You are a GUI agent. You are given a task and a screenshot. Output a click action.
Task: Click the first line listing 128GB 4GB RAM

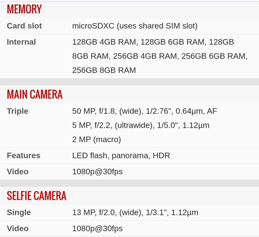pos(153,42)
